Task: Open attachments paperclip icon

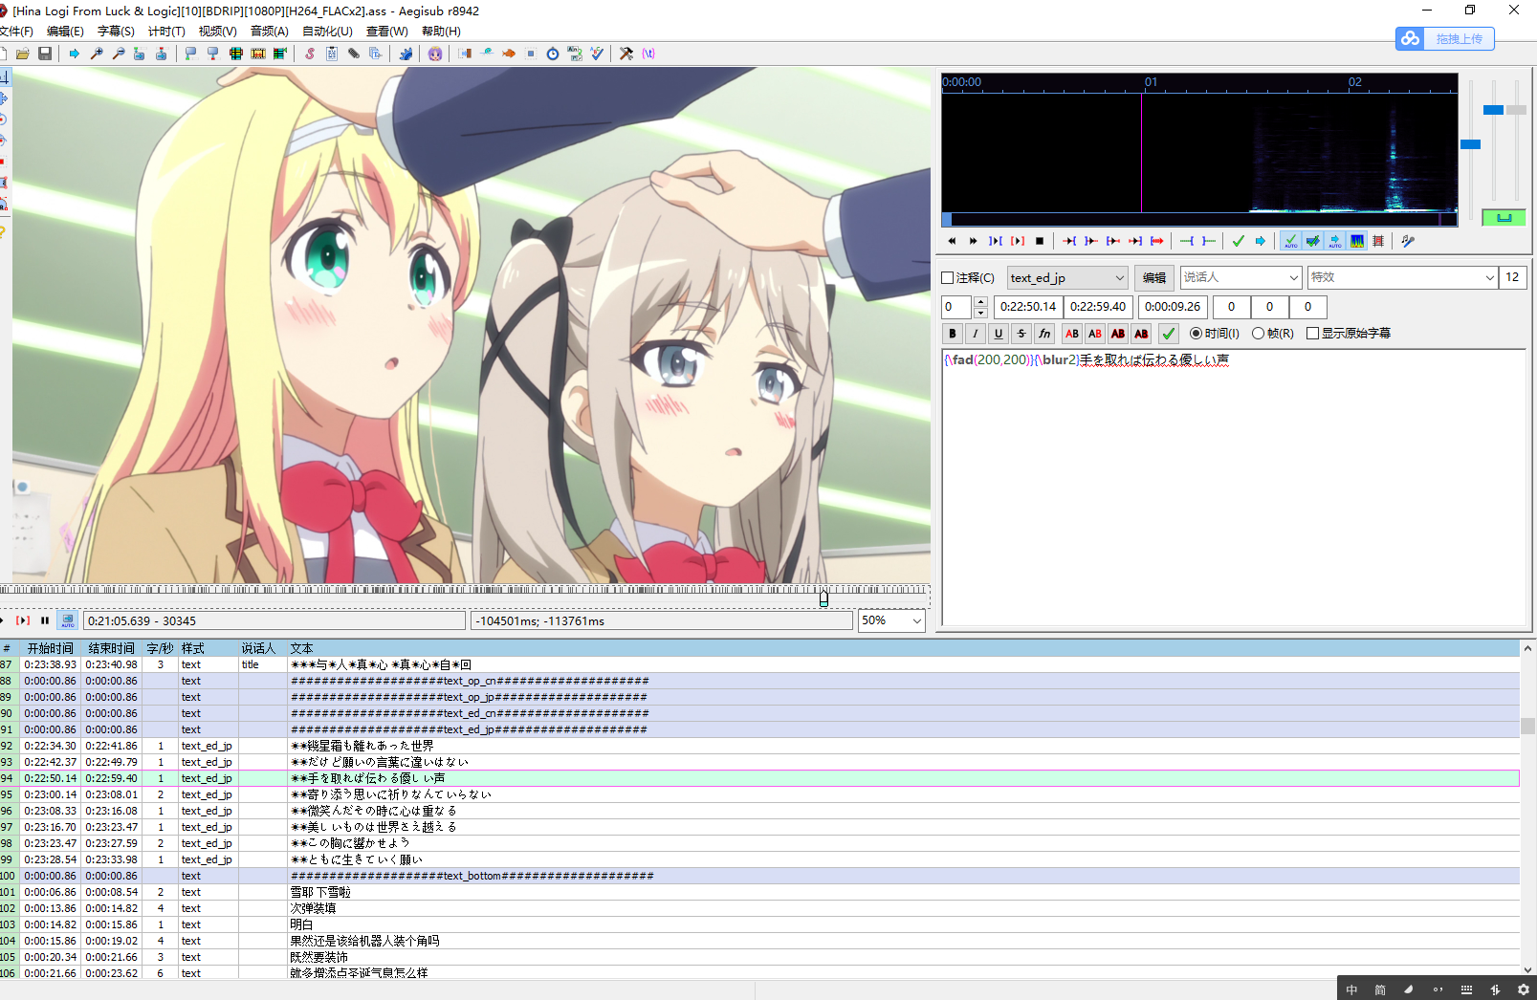Action: (354, 54)
